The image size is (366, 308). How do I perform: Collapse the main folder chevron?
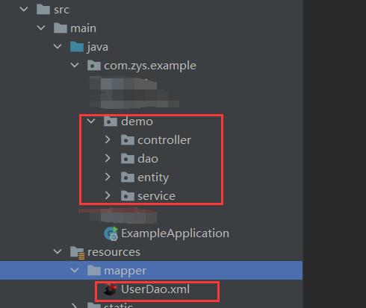pos(41,28)
